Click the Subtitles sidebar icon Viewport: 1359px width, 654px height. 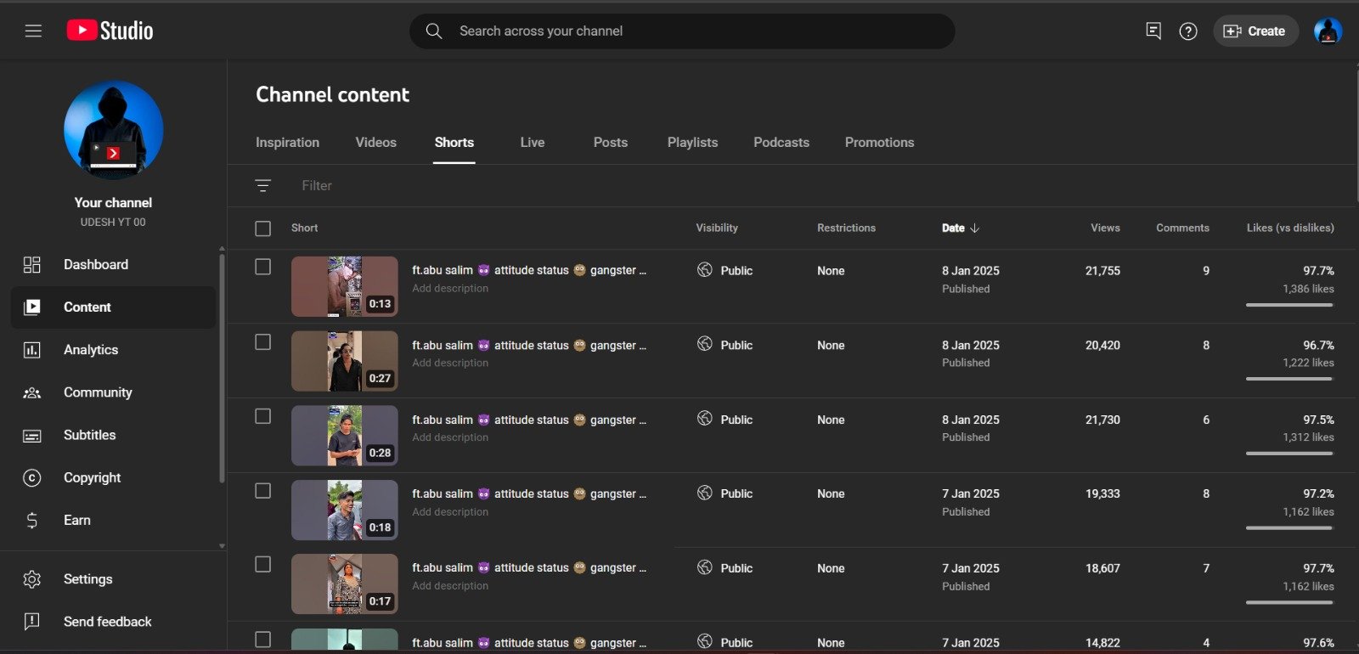tap(32, 436)
